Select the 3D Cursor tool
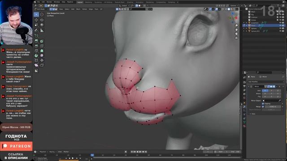 coord(42,14)
